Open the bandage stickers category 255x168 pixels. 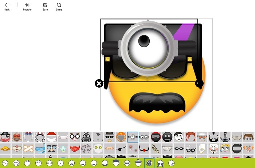point(172,163)
